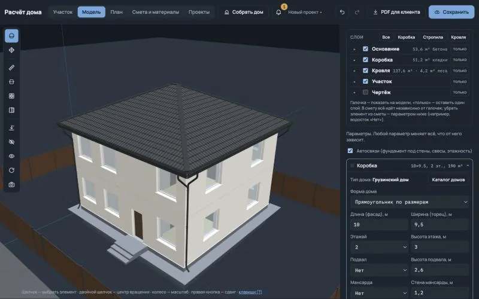
Task: Click the split-view panel tool icon
Action: [x=11, y=110]
